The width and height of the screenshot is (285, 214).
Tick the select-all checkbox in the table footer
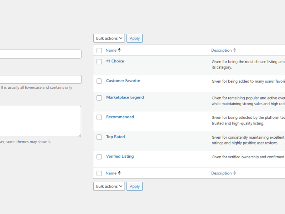pyautogui.click(x=99, y=173)
